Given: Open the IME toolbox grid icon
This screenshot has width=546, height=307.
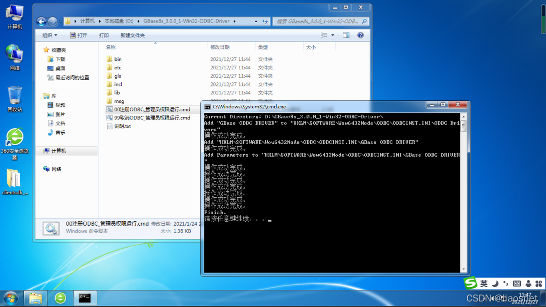Looking at the screenshot, I should 538,284.
